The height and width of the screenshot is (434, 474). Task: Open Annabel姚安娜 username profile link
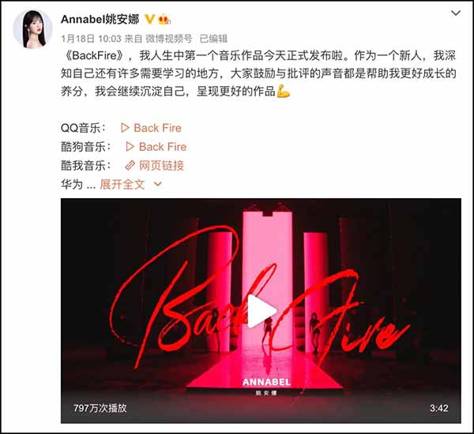(100, 19)
